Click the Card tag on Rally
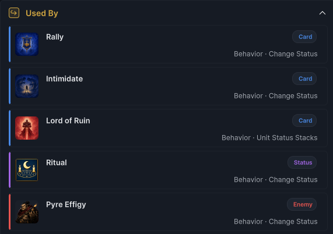Screen dimensions: 333x234 (x=304, y=37)
